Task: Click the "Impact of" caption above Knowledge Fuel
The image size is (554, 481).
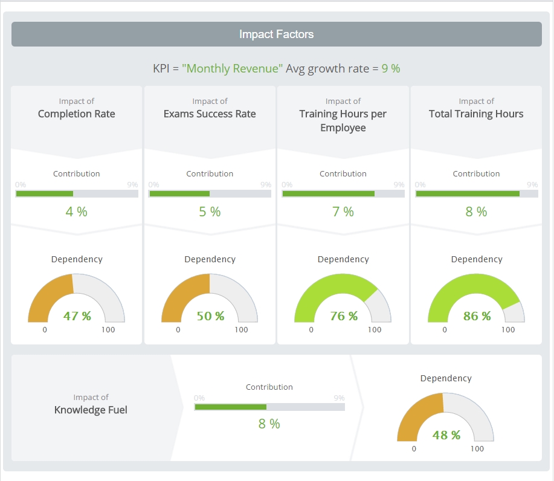Action: pos(91,397)
